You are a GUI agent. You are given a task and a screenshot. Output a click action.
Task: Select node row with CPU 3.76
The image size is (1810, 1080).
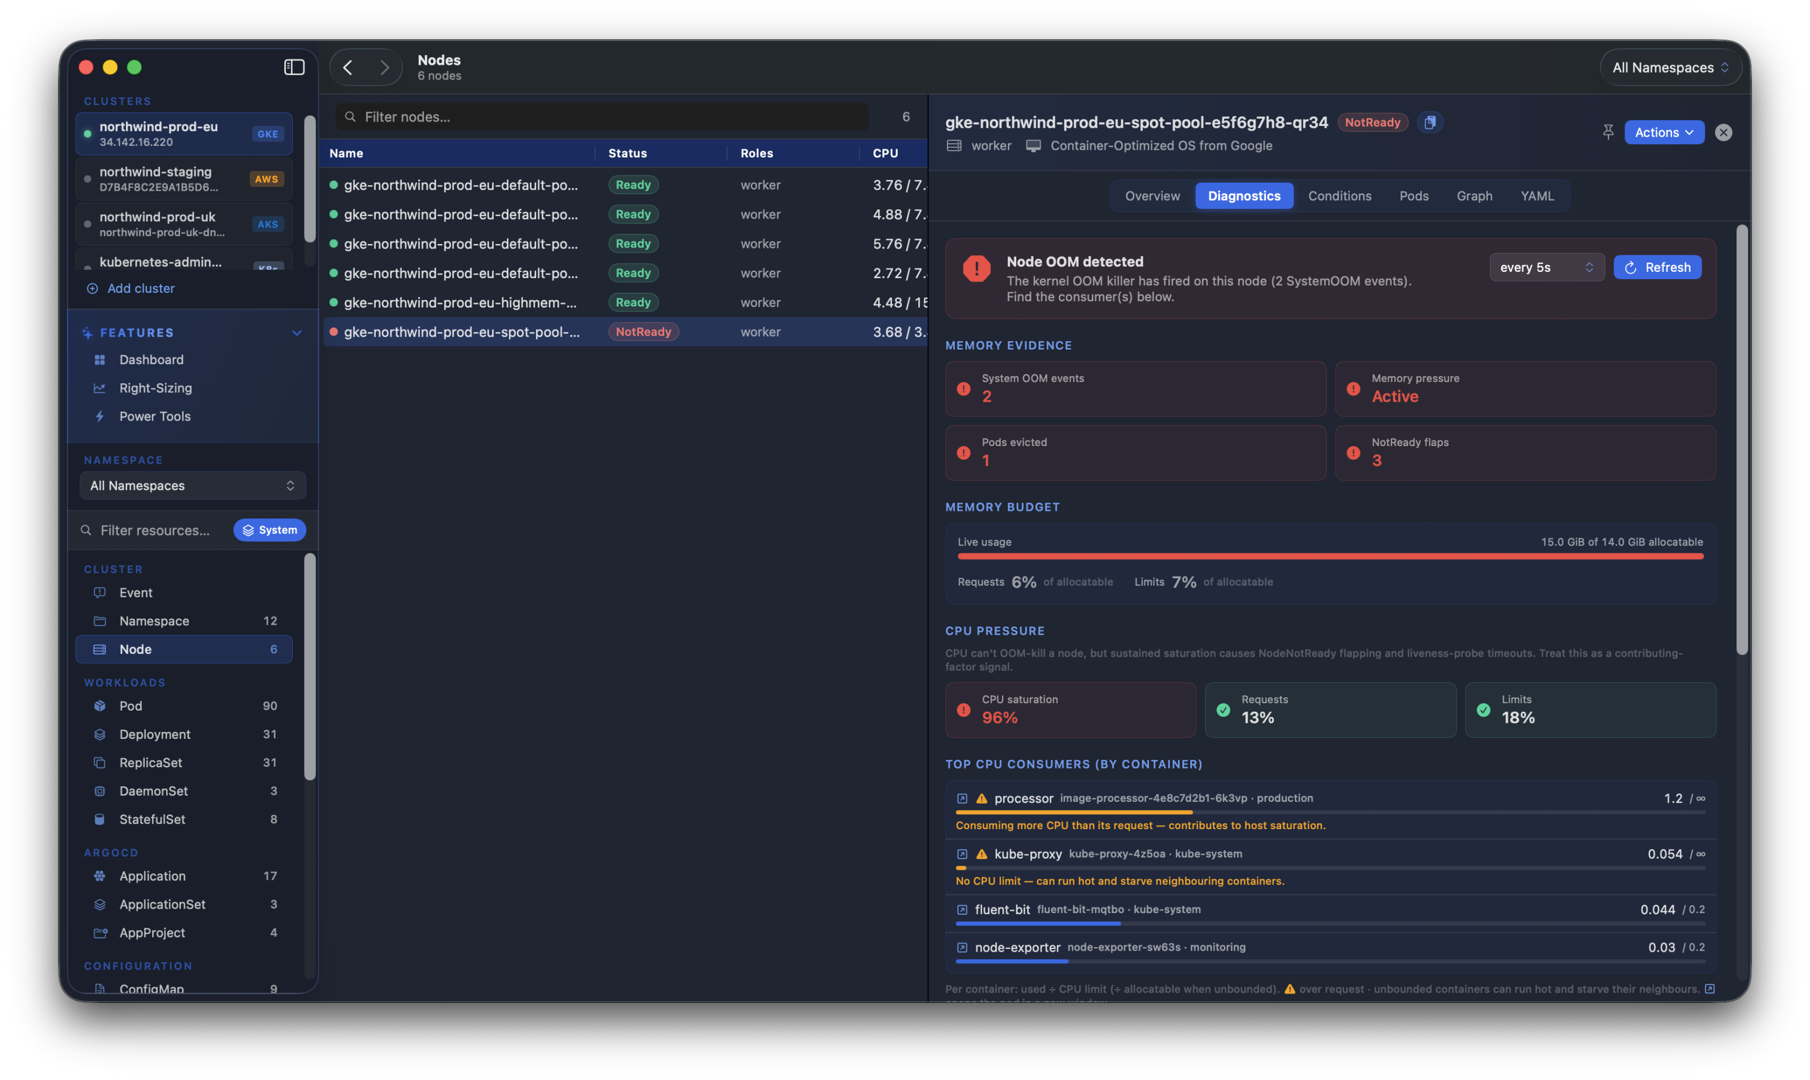[x=625, y=185]
